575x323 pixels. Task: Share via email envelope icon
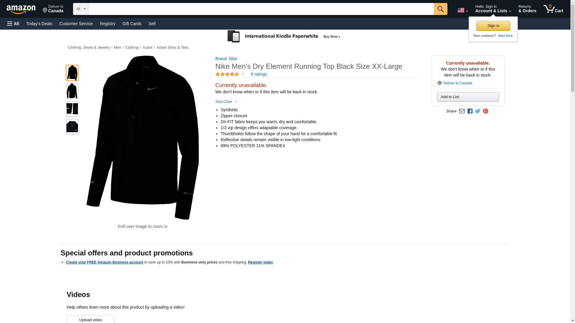[462, 111]
